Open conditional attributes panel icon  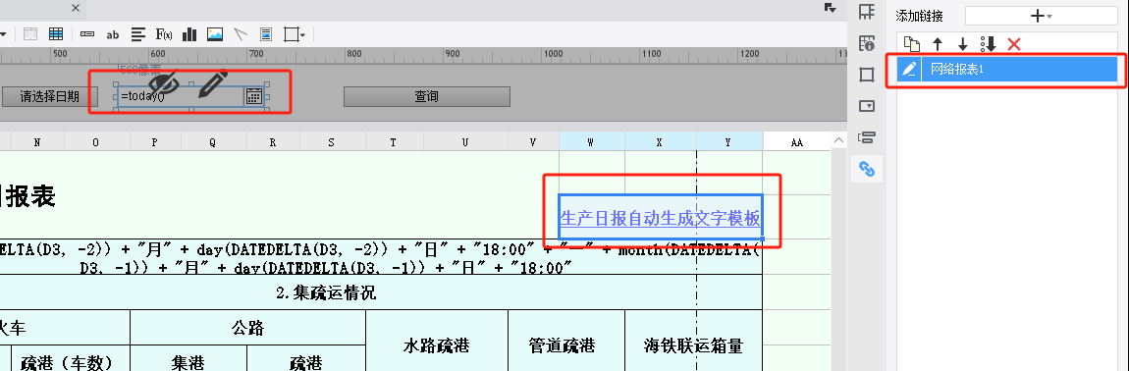pyautogui.click(x=867, y=137)
